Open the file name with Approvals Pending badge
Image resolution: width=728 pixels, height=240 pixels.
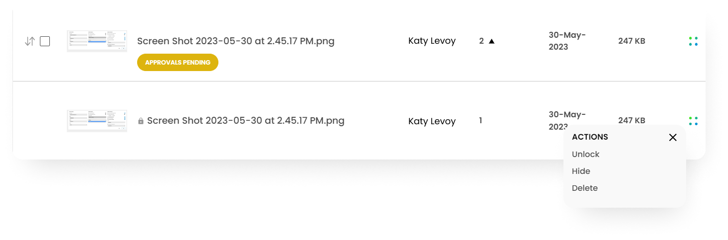(x=235, y=41)
